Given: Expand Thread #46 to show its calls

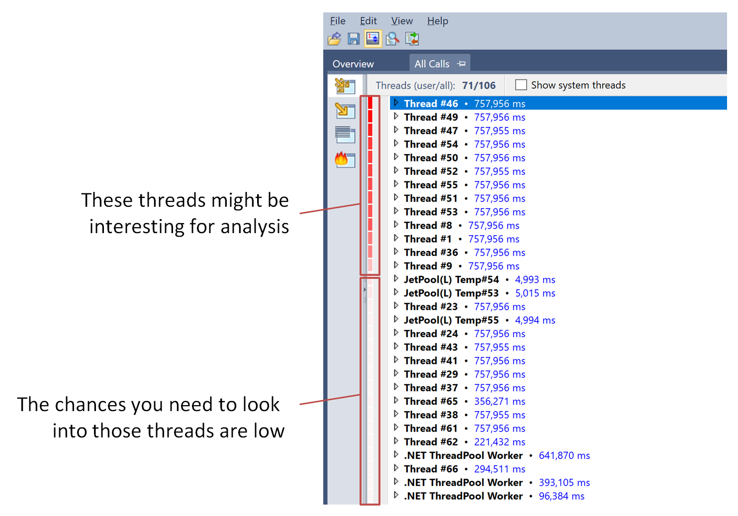Looking at the screenshot, I should coord(396,103).
